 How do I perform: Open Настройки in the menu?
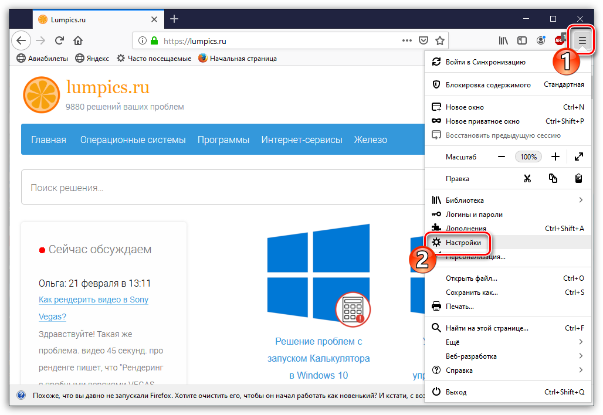click(507, 243)
